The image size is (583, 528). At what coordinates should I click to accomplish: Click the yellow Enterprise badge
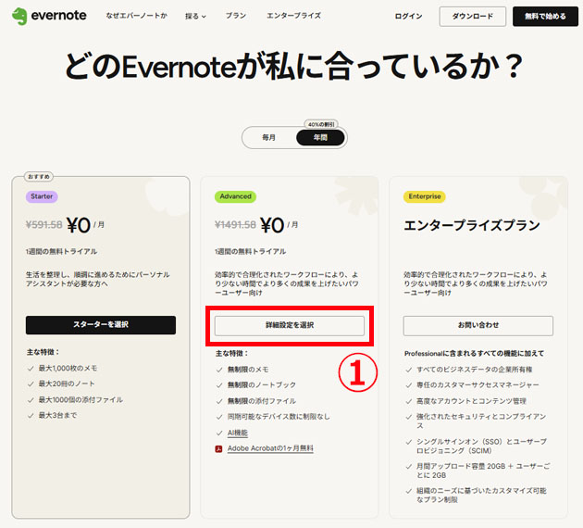(x=425, y=196)
